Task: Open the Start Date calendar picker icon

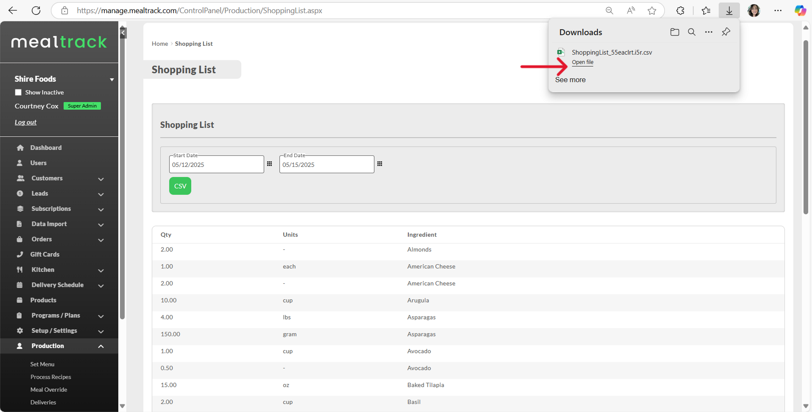Action: [269, 164]
